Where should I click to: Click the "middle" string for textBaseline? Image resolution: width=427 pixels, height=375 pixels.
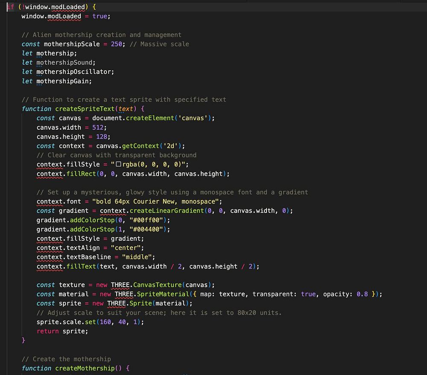137,257
